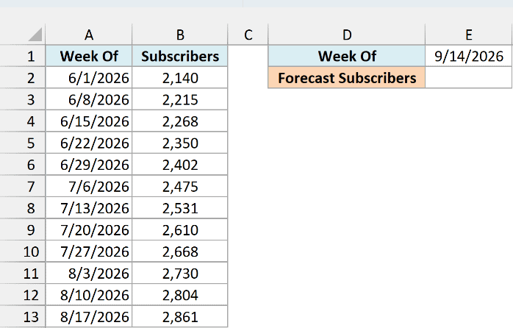Image resolution: width=513 pixels, height=328 pixels.
Task: Select the date cell 7/27/2026
Action: pos(89,251)
